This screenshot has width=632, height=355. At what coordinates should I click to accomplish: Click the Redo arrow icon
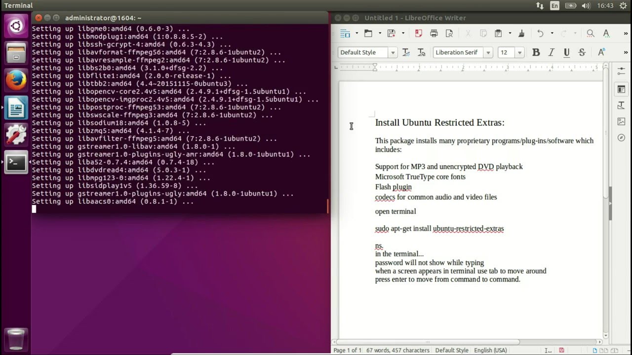(564, 34)
